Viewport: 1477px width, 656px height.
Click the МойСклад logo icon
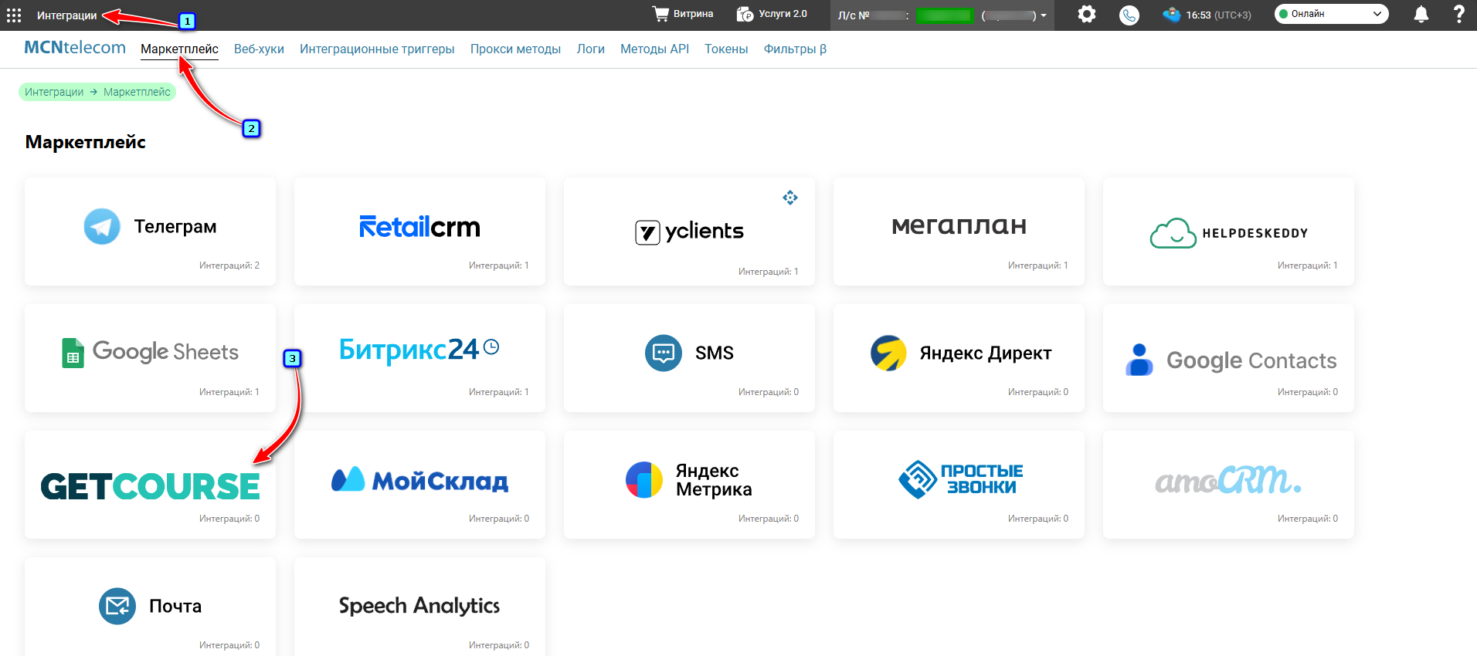348,479
